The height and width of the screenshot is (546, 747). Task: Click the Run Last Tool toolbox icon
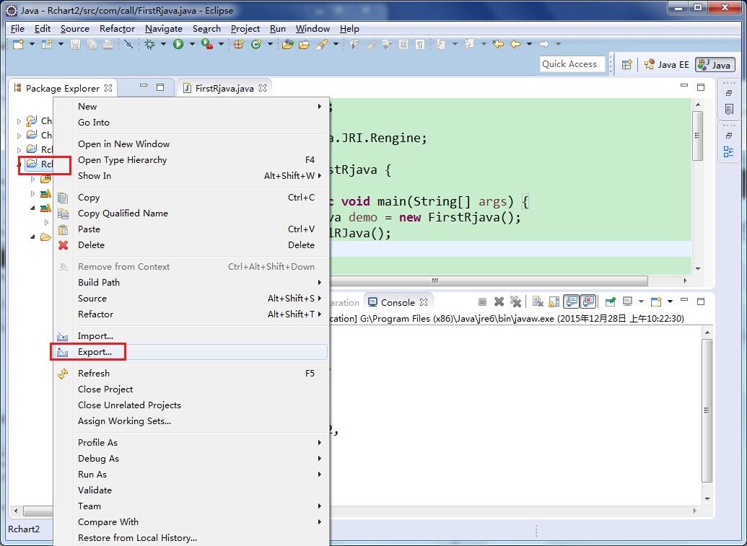[206, 44]
